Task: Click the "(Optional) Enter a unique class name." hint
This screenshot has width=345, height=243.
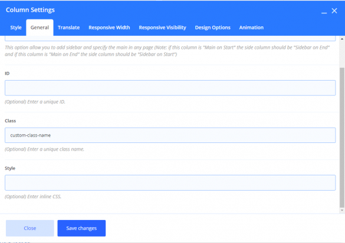Action: [x=44, y=149]
